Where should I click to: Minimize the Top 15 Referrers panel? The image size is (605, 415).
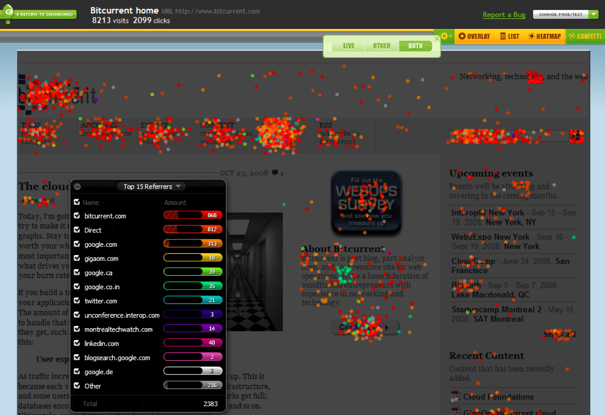(77, 186)
